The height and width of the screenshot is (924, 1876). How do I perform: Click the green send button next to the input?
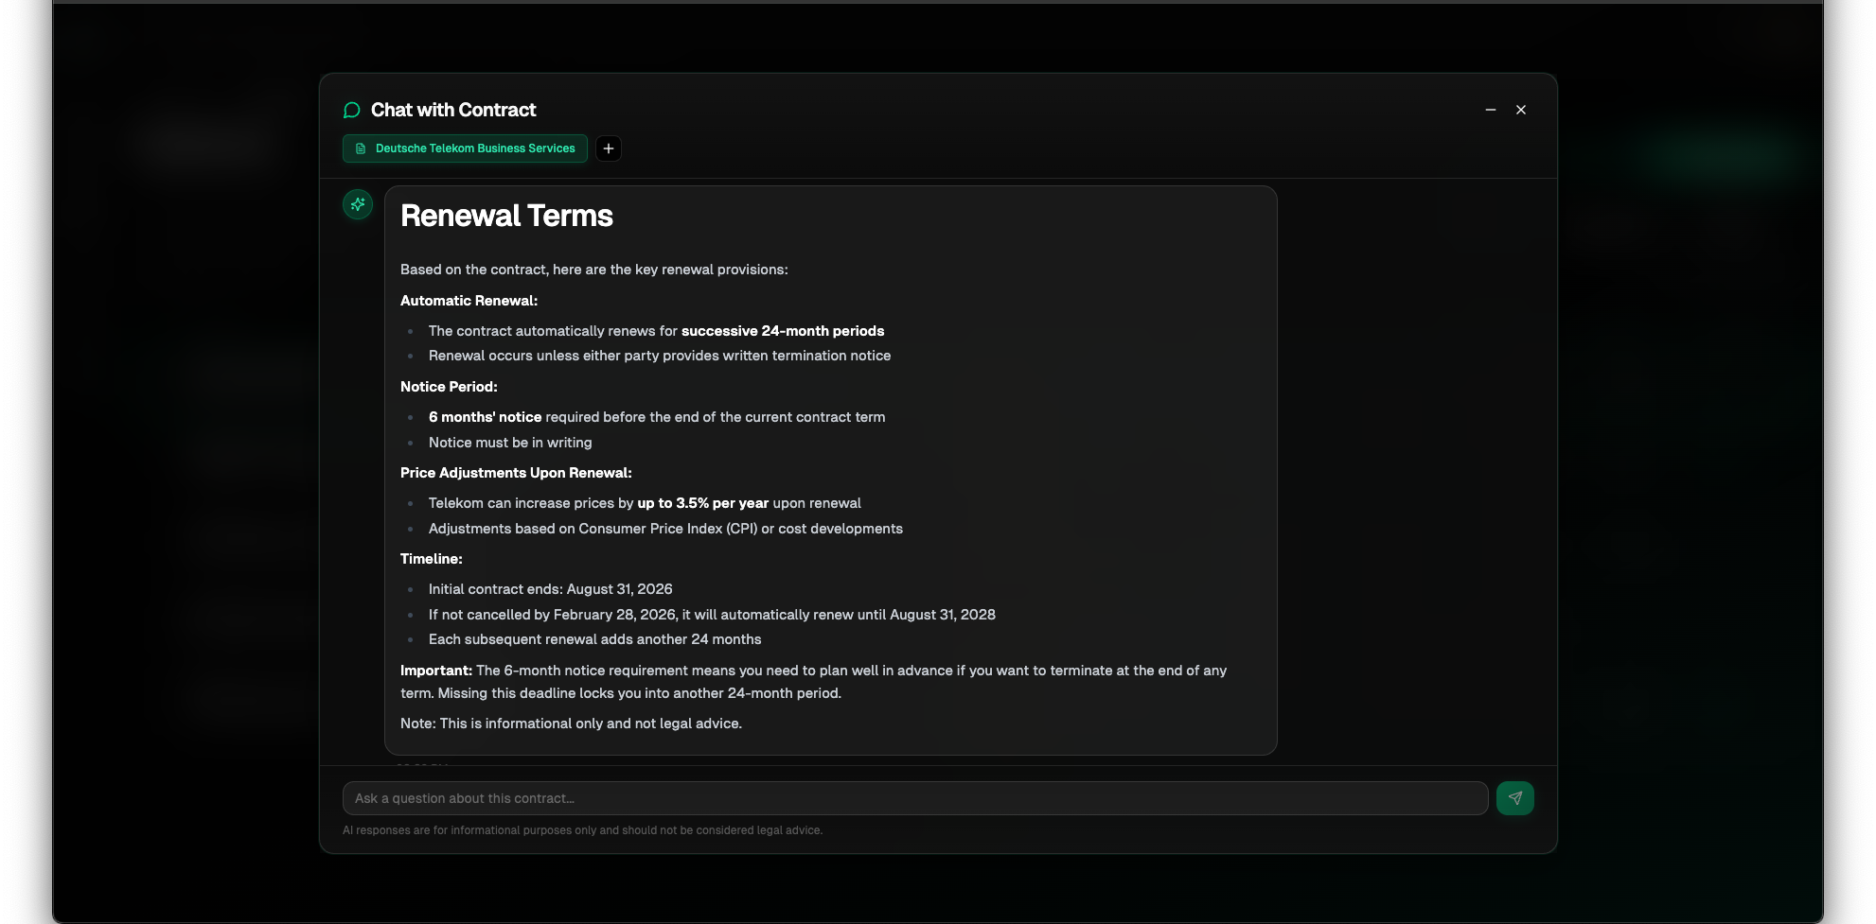coord(1515,797)
